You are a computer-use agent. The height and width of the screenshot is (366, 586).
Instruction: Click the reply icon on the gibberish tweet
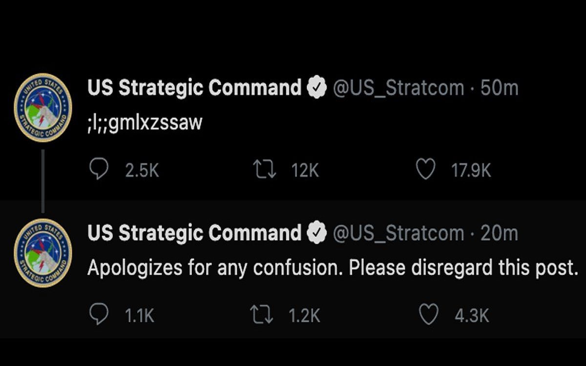(x=99, y=170)
